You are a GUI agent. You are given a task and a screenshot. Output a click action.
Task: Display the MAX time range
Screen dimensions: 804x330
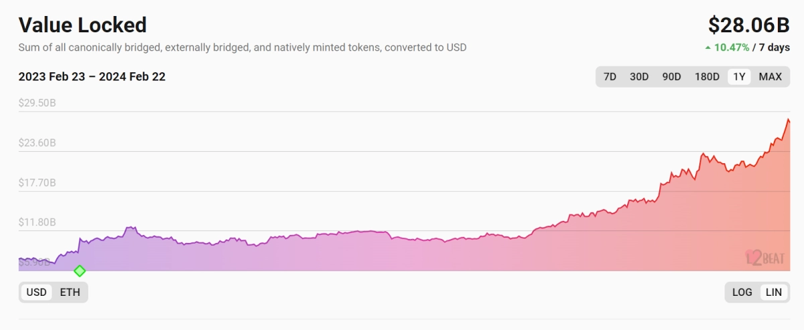pyautogui.click(x=770, y=77)
